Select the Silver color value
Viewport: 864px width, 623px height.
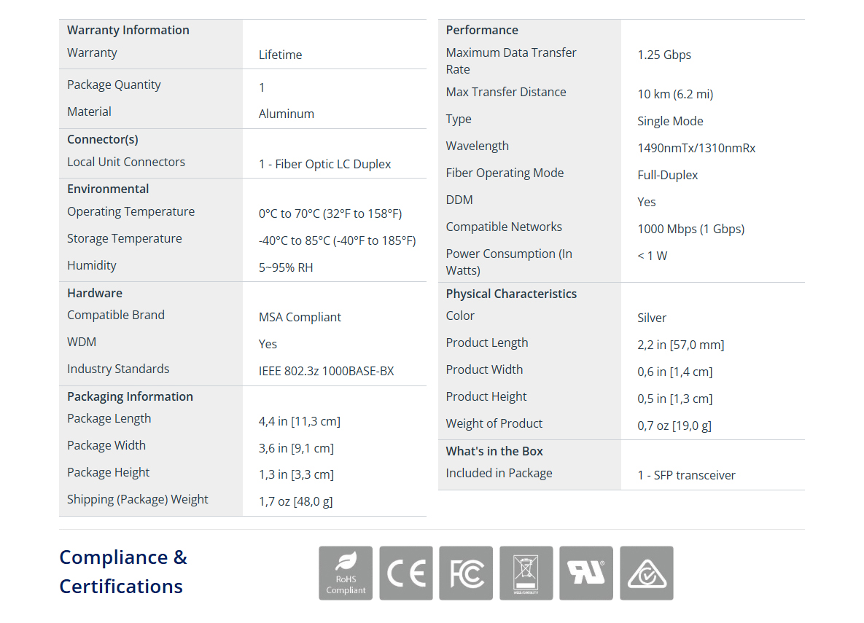click(652, 318)
